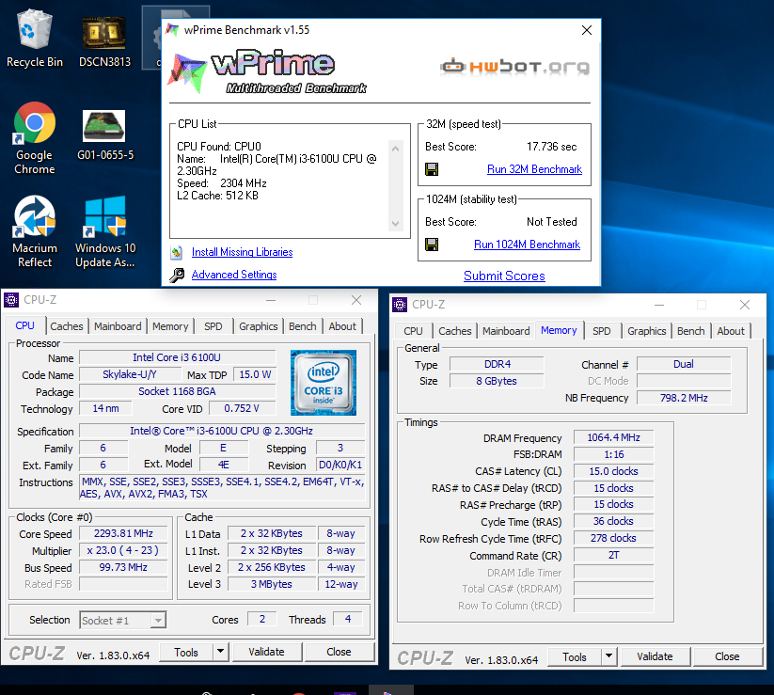Click the Core Speed value 2293.81 MHz
This screenshot has height=695, width=774.
tap(123, 533)
